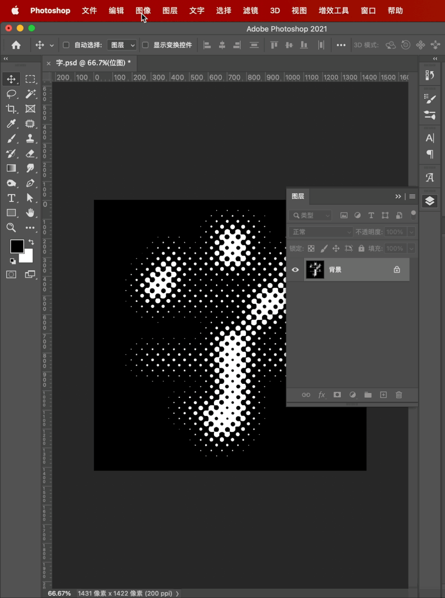Enable the 显示变换控件 checkbox
445x598 pixels.
(x=145, y=45)
